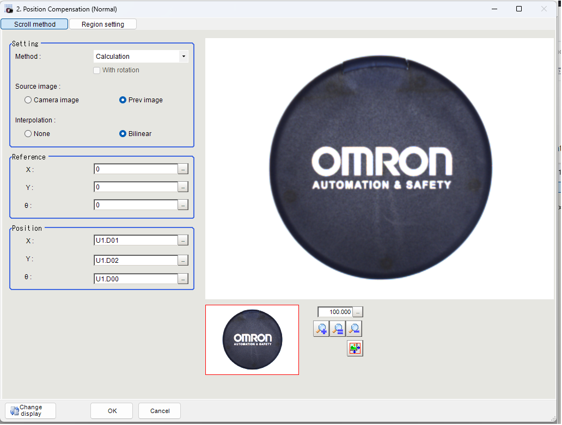Set interpolation to None
This screenshot has height=425, width=562.
[28, 133]
